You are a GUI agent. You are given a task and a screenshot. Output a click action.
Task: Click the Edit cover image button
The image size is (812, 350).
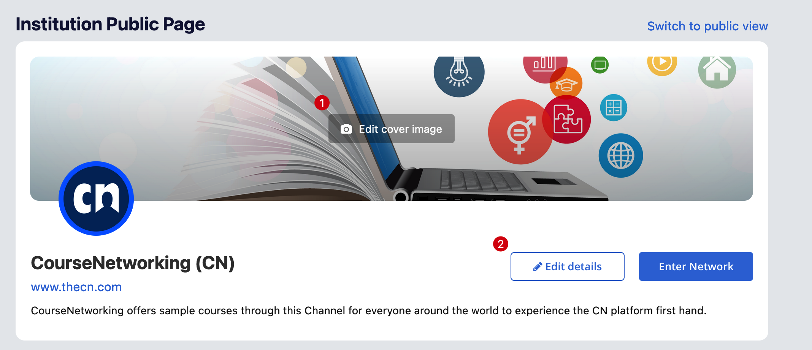click(x=391, y=129)
